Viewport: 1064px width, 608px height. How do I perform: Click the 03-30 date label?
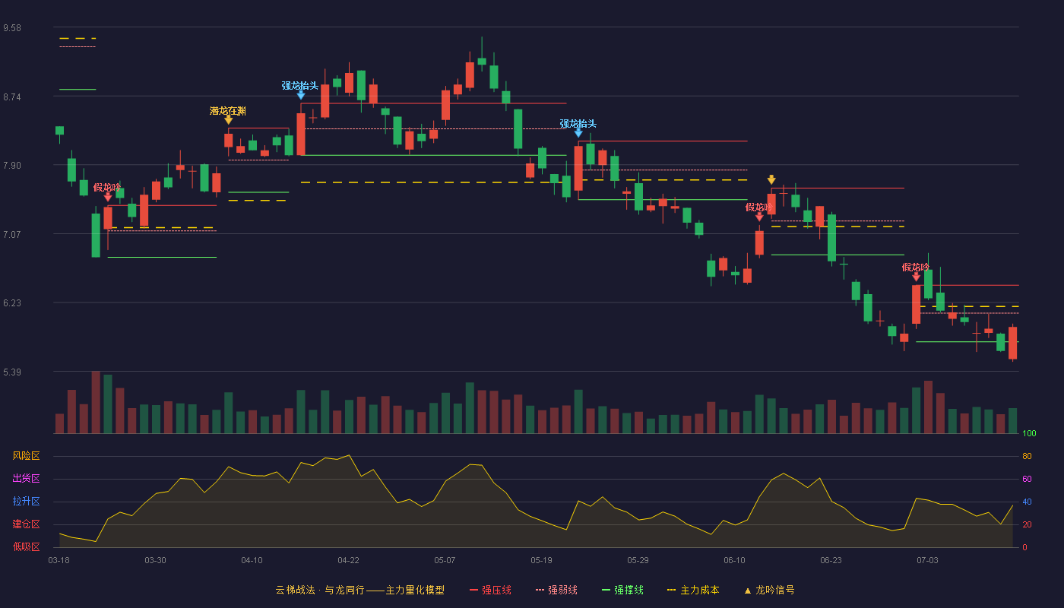[x=155, y=560]
